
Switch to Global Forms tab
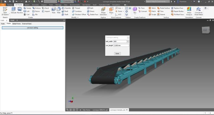point(17,24)
